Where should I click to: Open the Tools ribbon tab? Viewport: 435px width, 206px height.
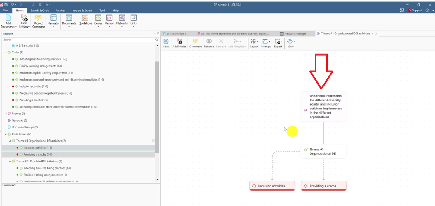click(x=102, y=11)
